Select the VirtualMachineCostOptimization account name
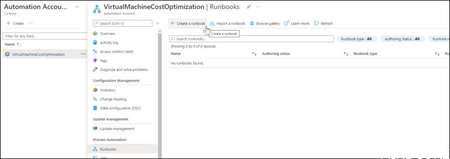The image size is (450, 159). pyautogui.click(x=39, y=54)
